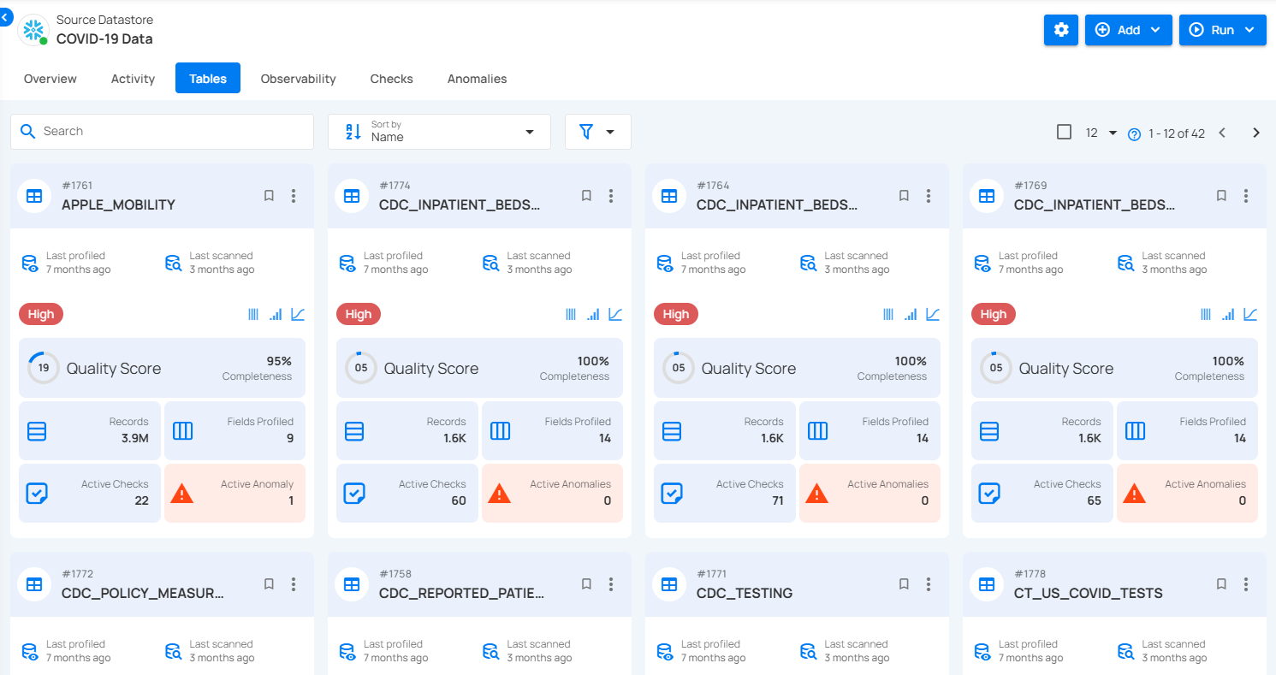The height and width of the screenshot is (675, 1276).
Task: Click the Run button
Action: pyautogui.click(x=1221, y=30)
